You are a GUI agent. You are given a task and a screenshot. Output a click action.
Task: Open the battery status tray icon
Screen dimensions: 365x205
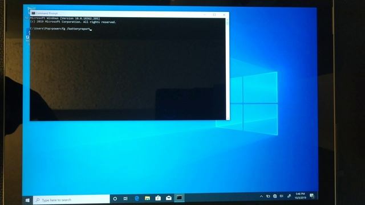click(x=268, y=196)
